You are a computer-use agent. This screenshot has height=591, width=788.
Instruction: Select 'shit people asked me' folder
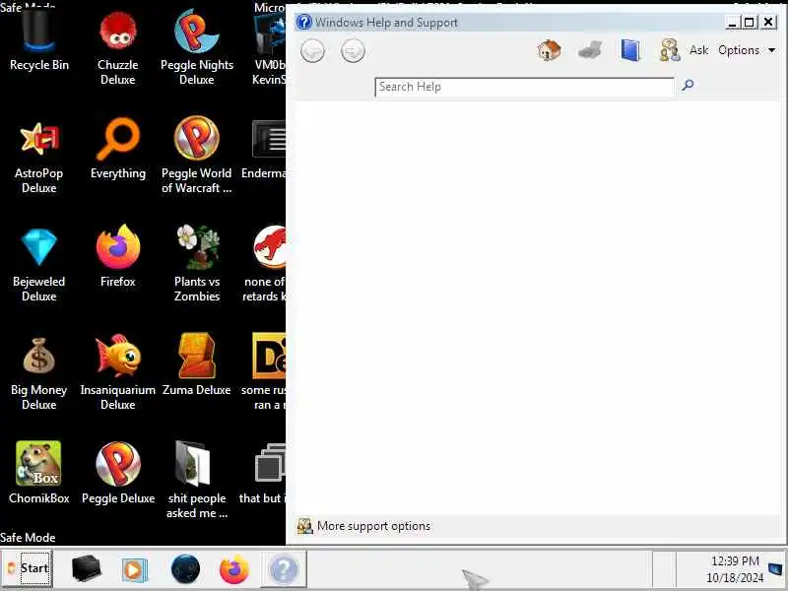(x=197, y=480)
